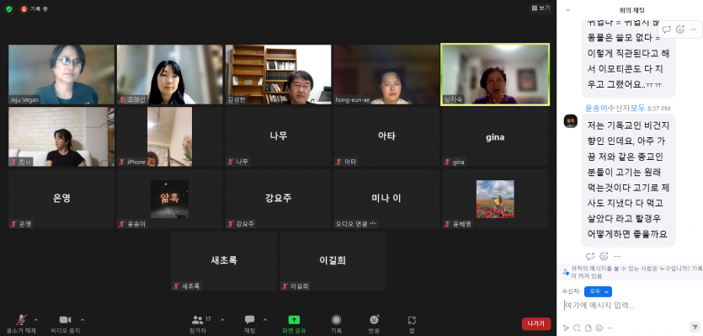Click muted mic icon on 조정선 tile
The height and width of the screenshot is (336, 703).
pos(122,99)
